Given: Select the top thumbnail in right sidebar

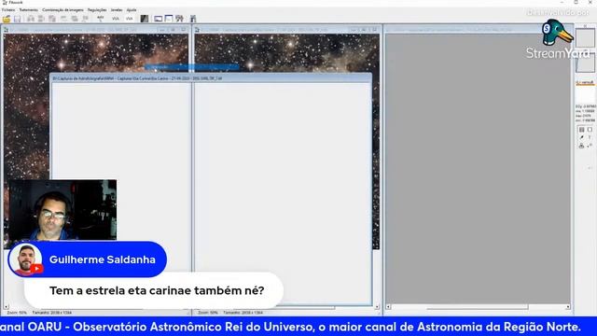Looking at the screenshot, I should point(585,38).
